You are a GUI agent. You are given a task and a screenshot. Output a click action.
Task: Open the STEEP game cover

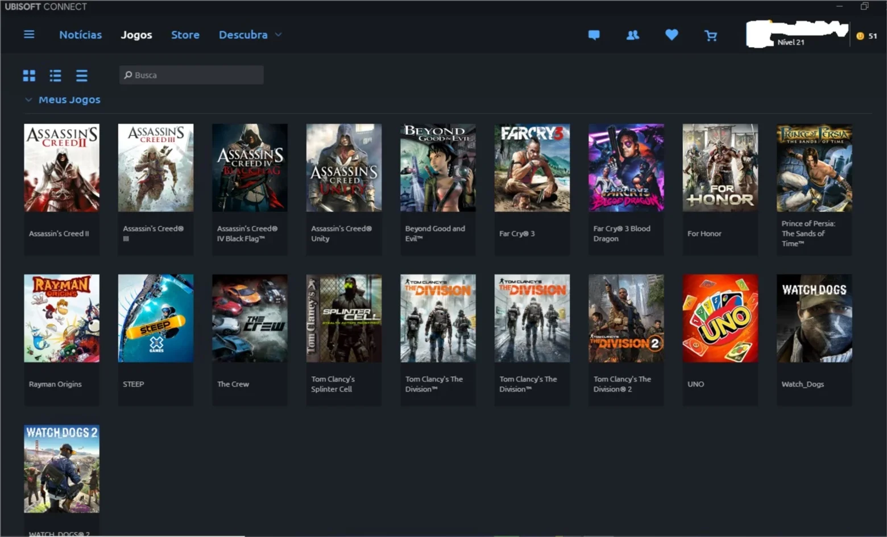(x=156, y=318)
